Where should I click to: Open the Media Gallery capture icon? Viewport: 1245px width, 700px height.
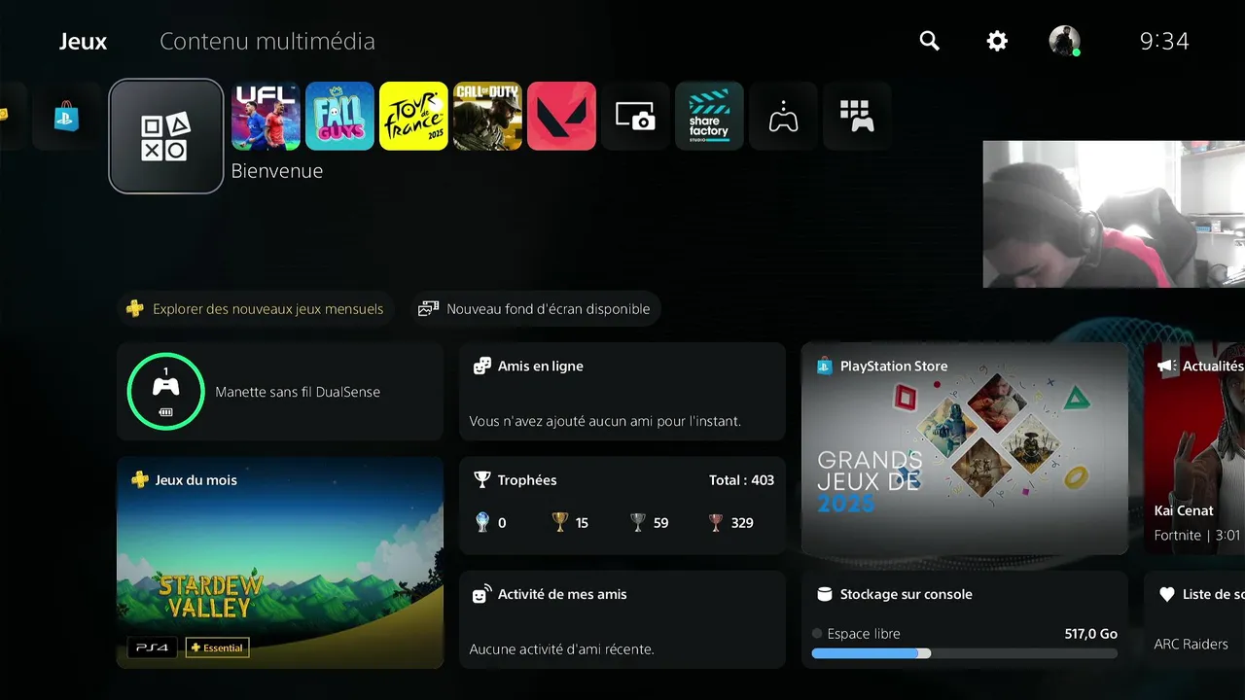pos(635,116)
